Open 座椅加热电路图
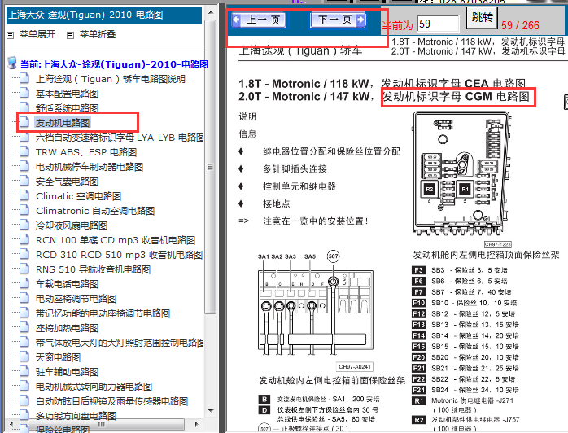 [67, 328]
